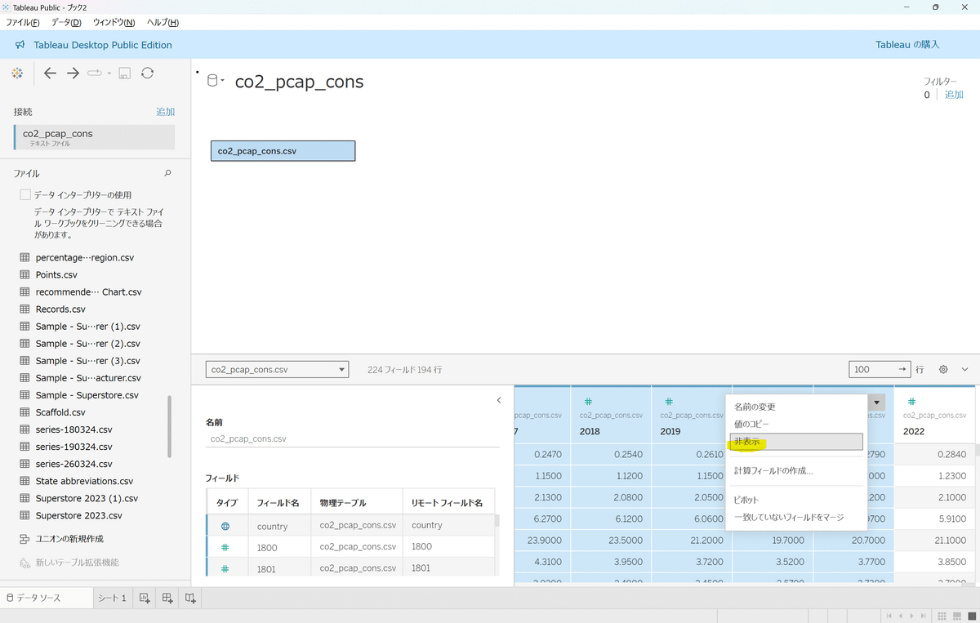Image resolution: width=980 pixels, height=623 pixels.
Task: Click the new dashboard icon
Action: [x=167, y=599]
